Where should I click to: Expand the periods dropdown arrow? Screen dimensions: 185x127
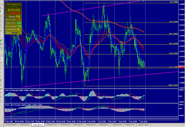tap(2, 44)
